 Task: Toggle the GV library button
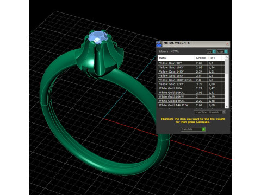(x=212, y=51)
